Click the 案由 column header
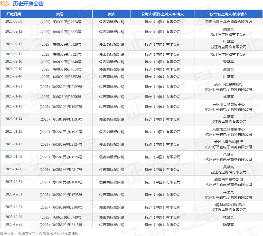 point(111,14)
